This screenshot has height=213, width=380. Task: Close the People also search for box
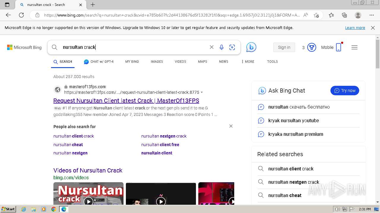click(231, 126)
